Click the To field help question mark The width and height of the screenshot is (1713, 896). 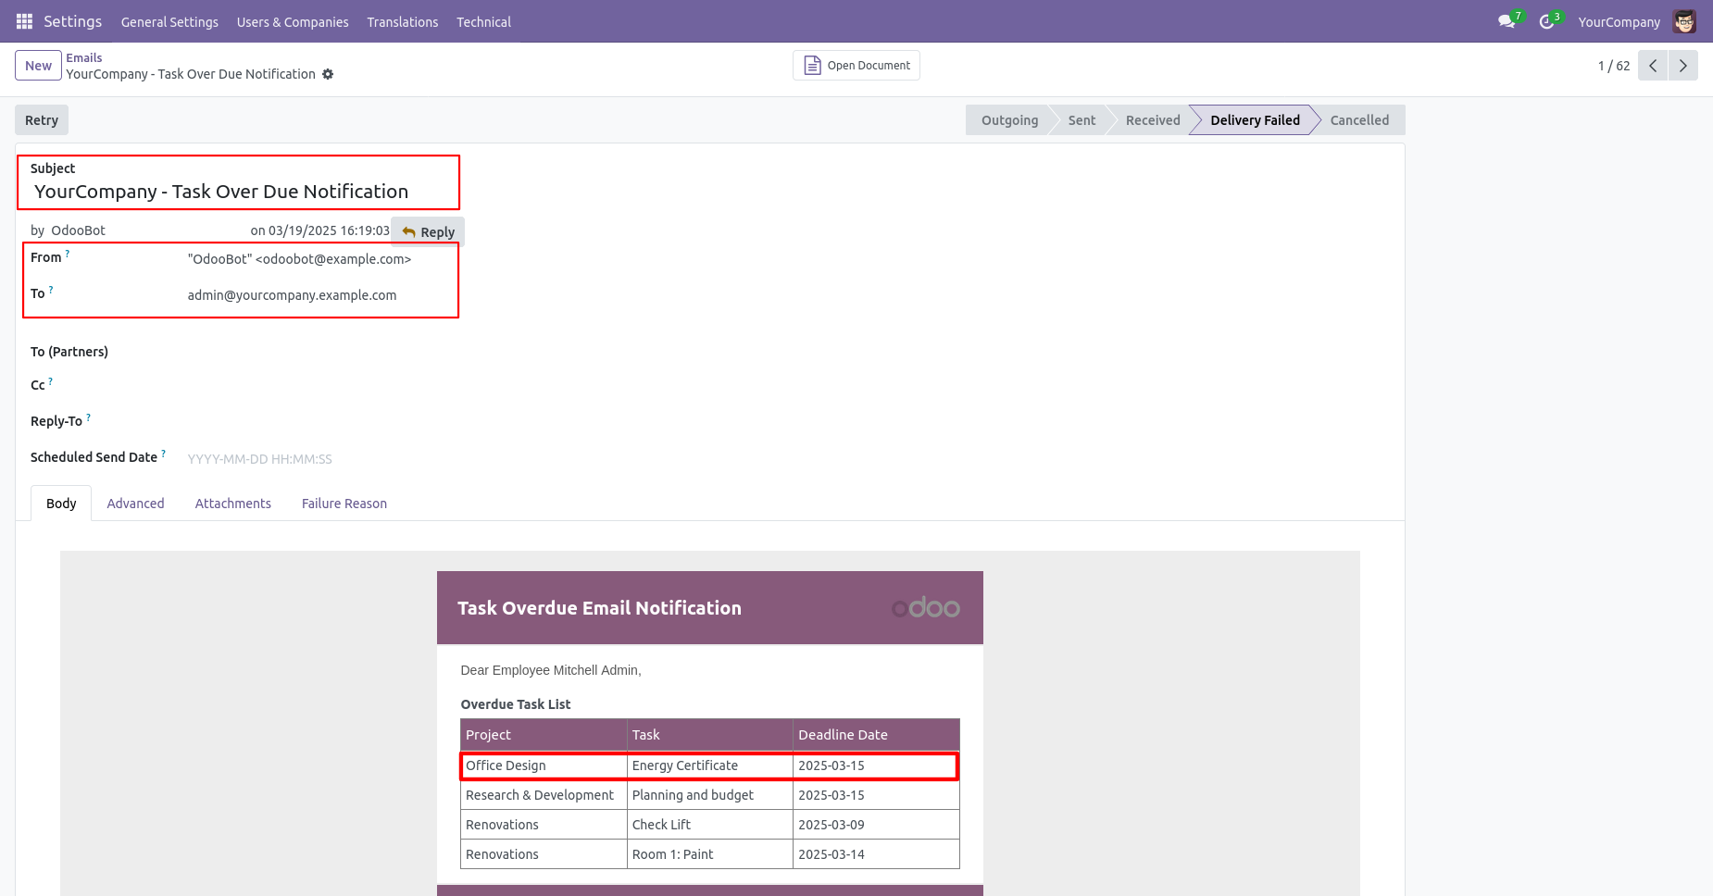tap(51, 289)
